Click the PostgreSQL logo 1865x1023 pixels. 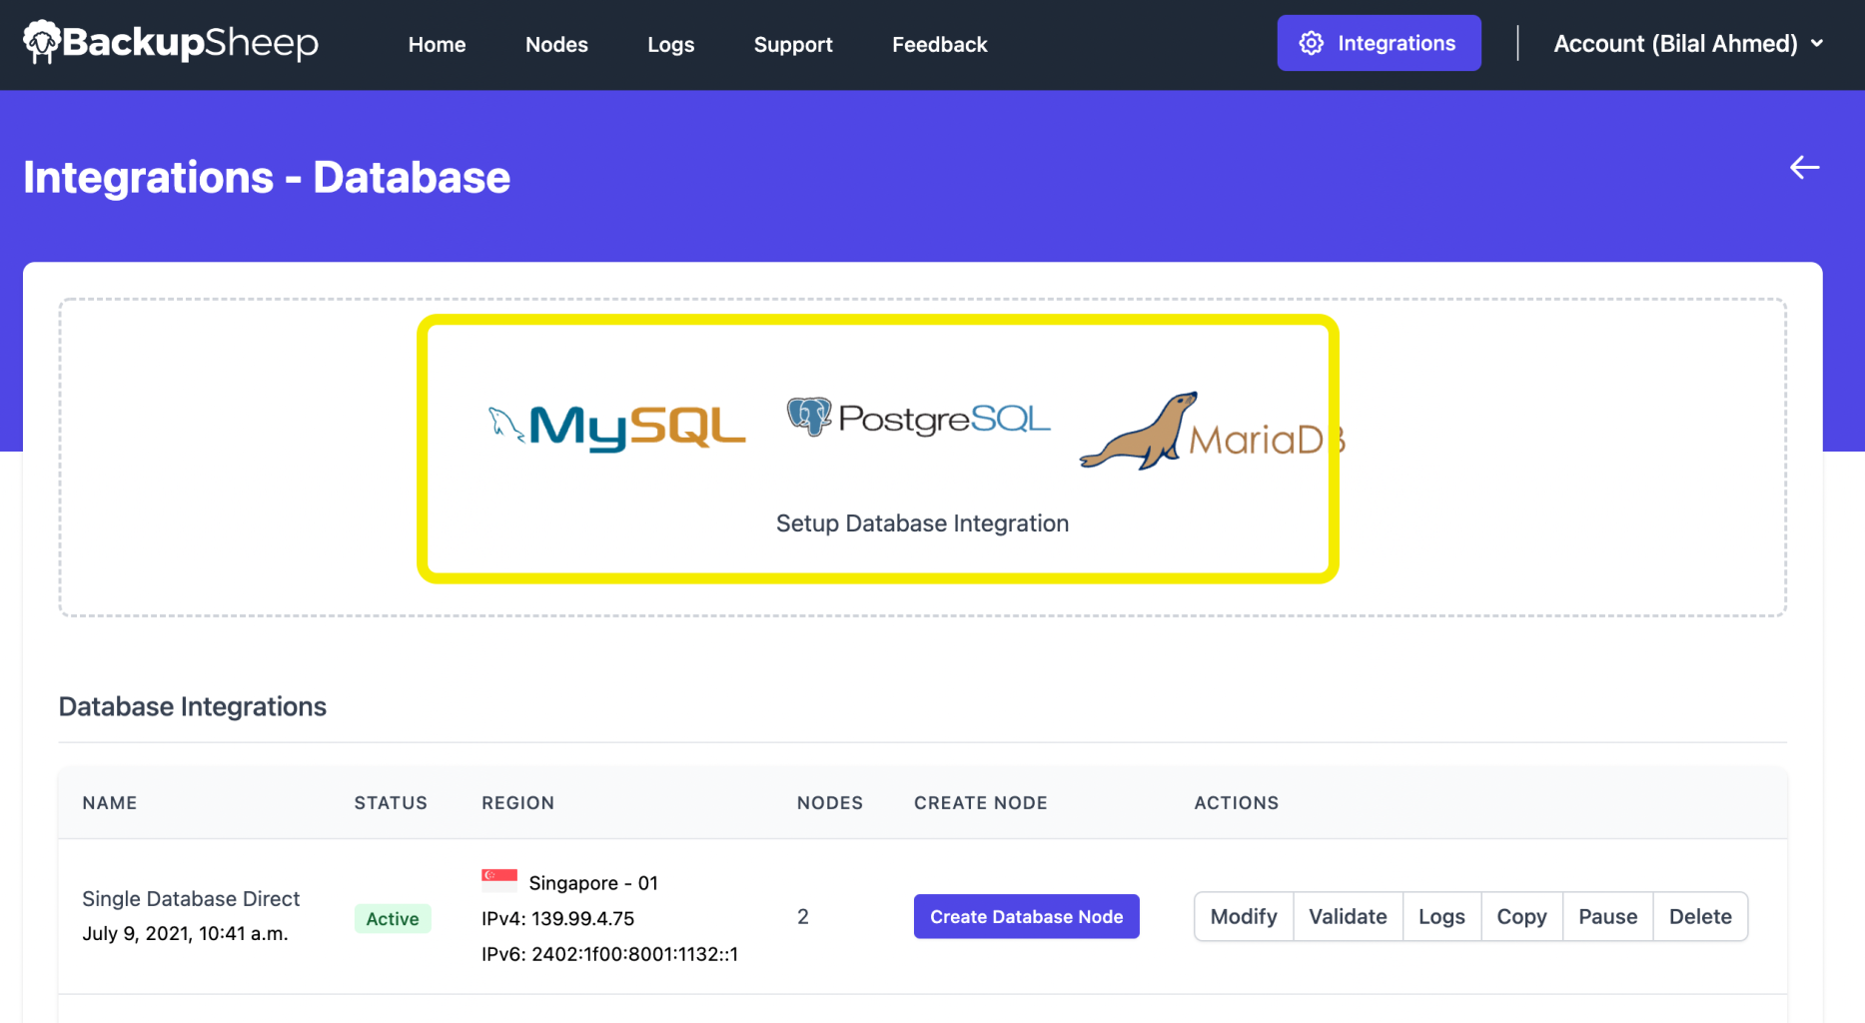pyautogui.click(x=918, y=418)
